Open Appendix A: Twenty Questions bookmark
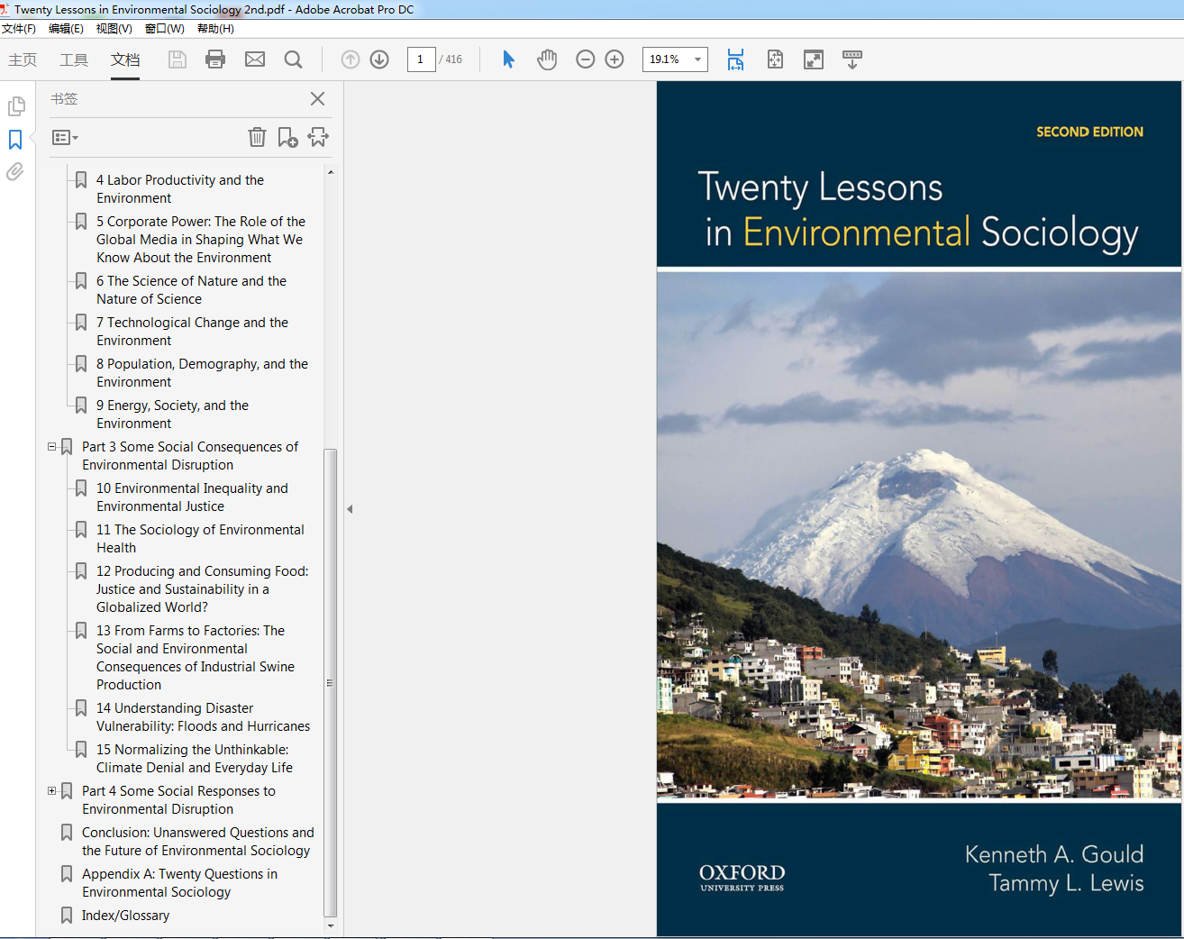This screenshot has width=1184, height=939. 179,883
